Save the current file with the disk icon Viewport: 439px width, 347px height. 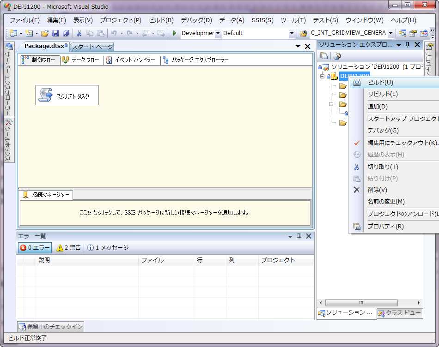pos(55,33)
